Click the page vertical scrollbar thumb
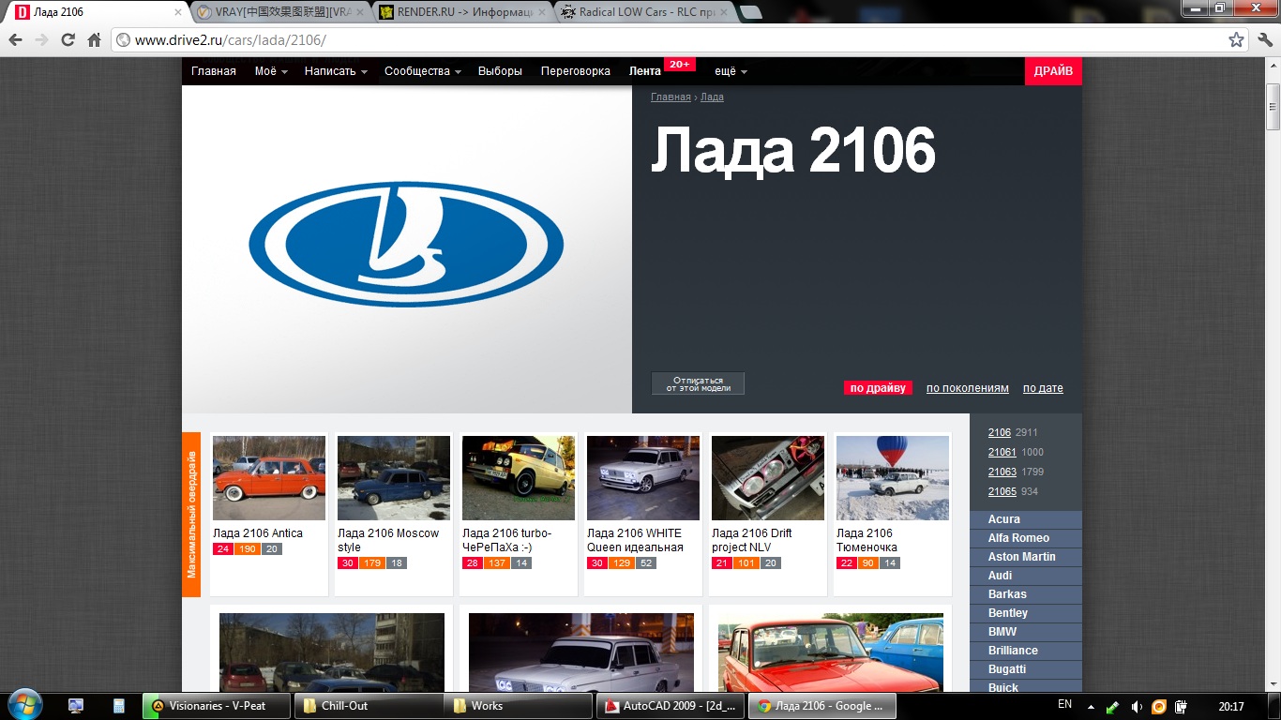This screenshot has height=720, width=1281. click(x=1273, y=106)
